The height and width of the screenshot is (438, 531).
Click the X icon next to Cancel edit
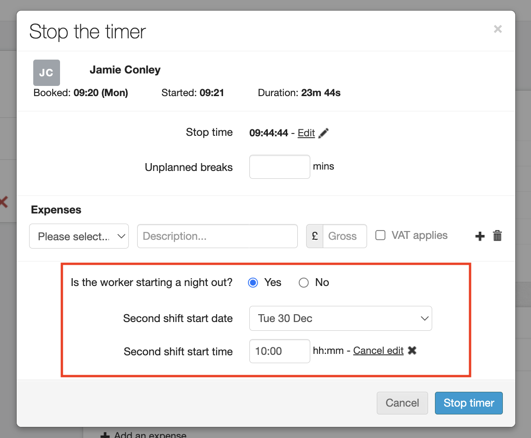(x=412, y=351)
